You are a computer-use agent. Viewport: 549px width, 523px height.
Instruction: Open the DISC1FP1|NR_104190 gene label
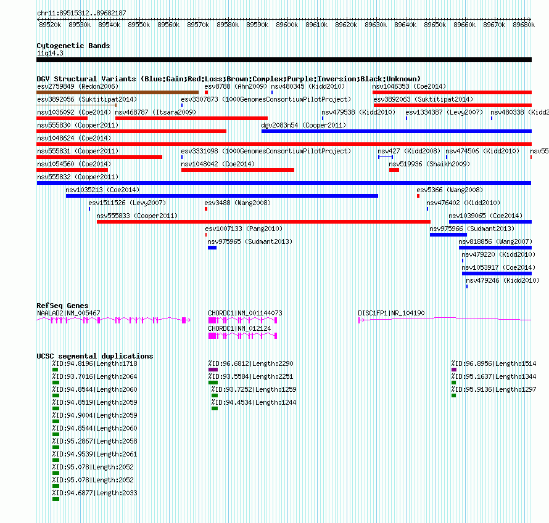pos(391,313)
